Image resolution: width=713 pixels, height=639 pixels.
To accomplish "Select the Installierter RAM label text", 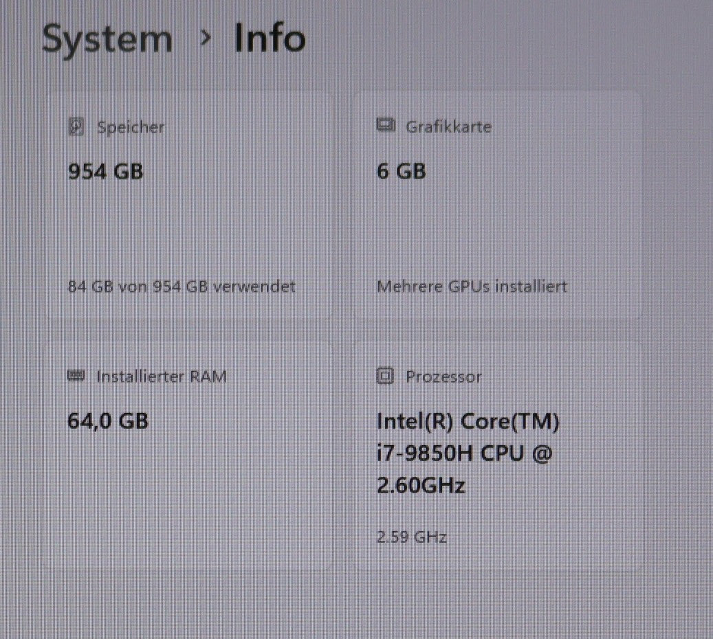I will 161,377.
